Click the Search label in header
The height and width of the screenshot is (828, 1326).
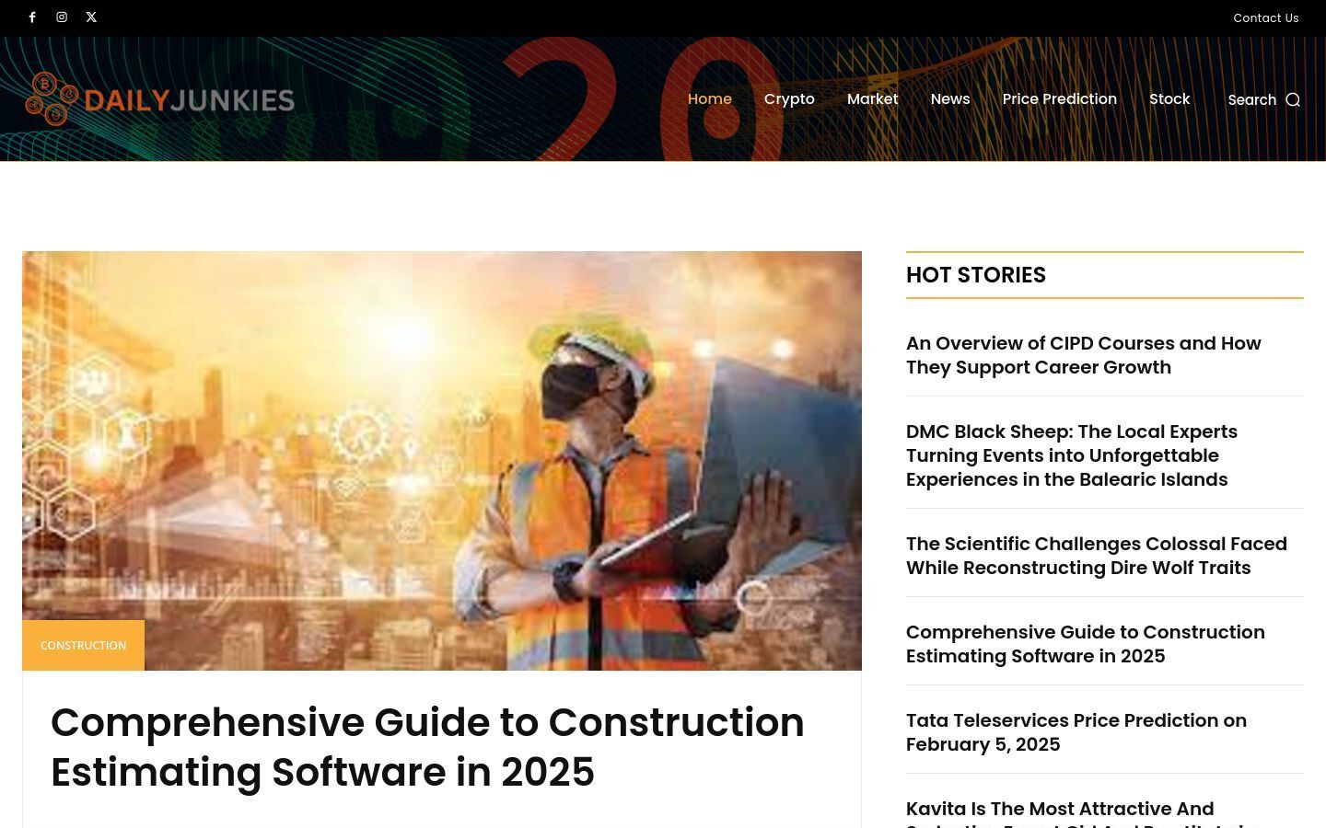coord(1252,99)
